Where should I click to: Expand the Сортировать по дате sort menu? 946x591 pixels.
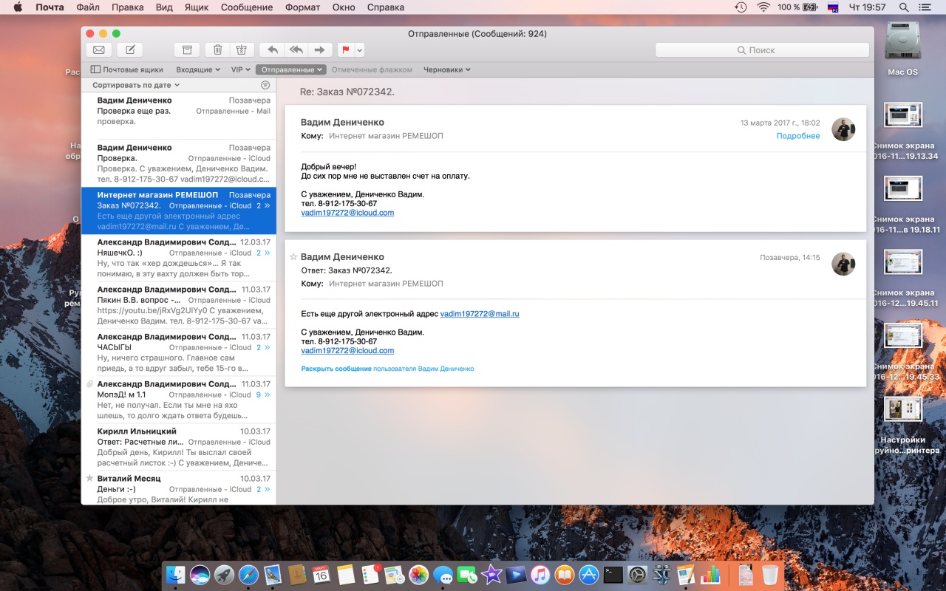click(x=136, y=86)
